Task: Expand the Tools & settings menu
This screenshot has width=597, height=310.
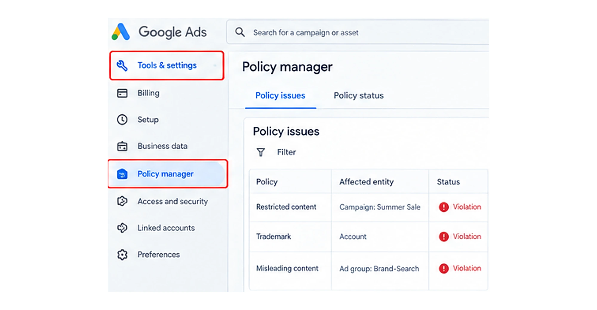Action: (x=167, y=66)
